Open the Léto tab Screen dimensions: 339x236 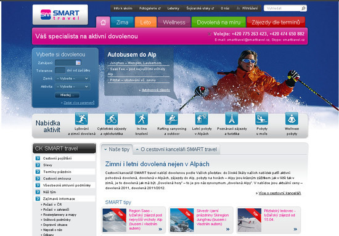145,22
